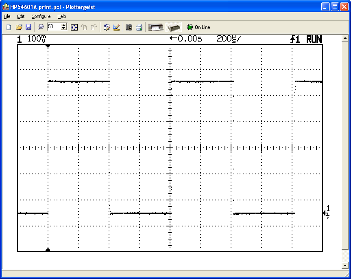
Task: Open a PCL file
Action: click(19, 27)
